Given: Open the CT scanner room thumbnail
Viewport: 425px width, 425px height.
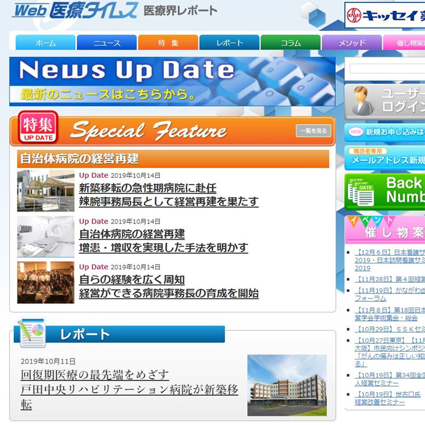Looking at the screenshot, I should pos(46,237).
